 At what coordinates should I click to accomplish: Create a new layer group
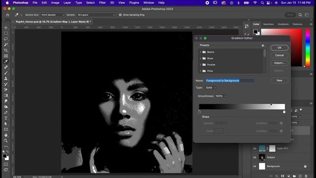tap(294, 176)
